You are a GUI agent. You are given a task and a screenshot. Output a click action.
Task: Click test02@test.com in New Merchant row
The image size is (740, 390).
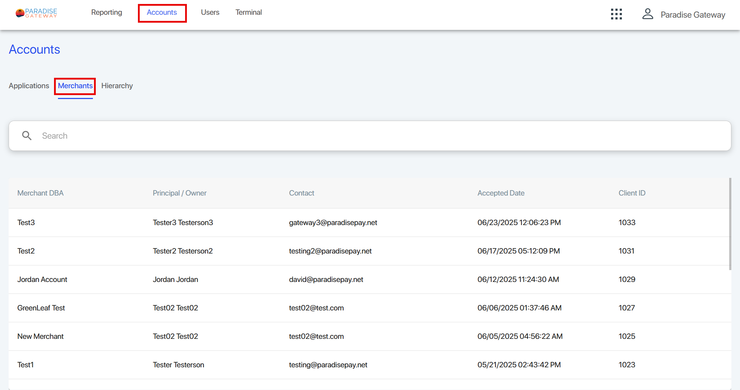tap(316, 336)
